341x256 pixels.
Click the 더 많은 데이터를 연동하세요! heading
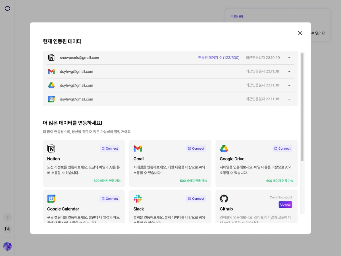[x=72, y=123]
